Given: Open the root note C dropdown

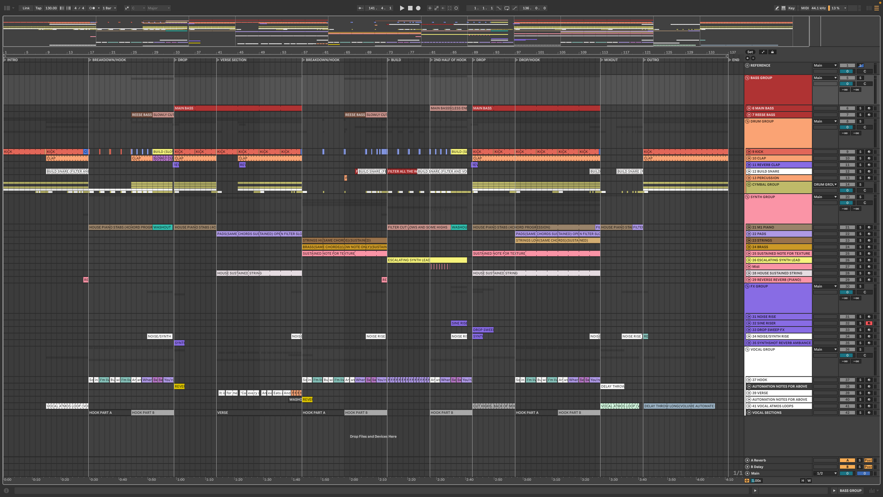Looking at the screenshot, I should [138, 8].
